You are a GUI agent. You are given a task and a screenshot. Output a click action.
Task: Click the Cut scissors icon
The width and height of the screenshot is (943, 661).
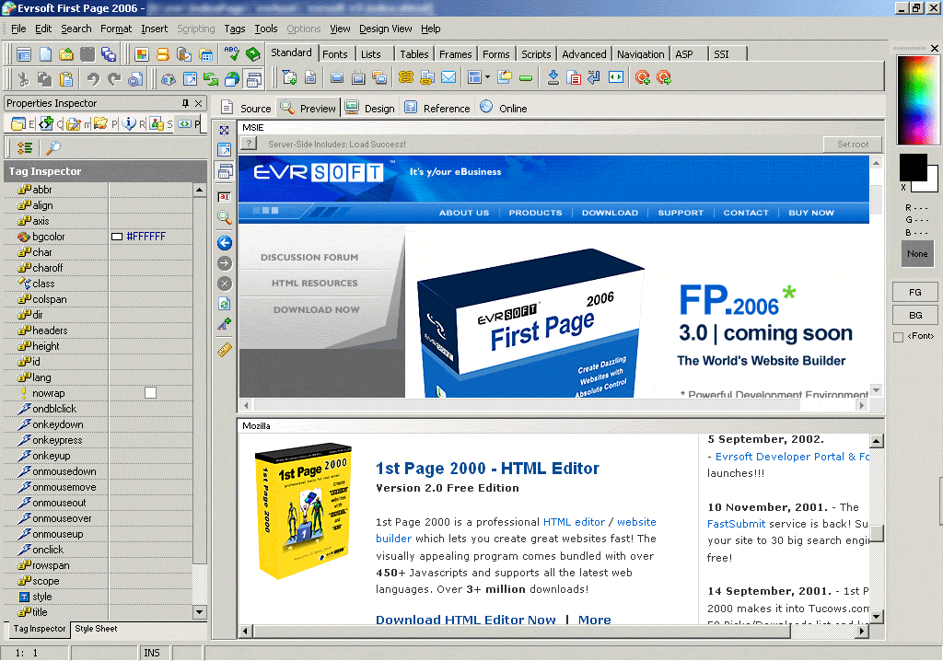point(22,79)
